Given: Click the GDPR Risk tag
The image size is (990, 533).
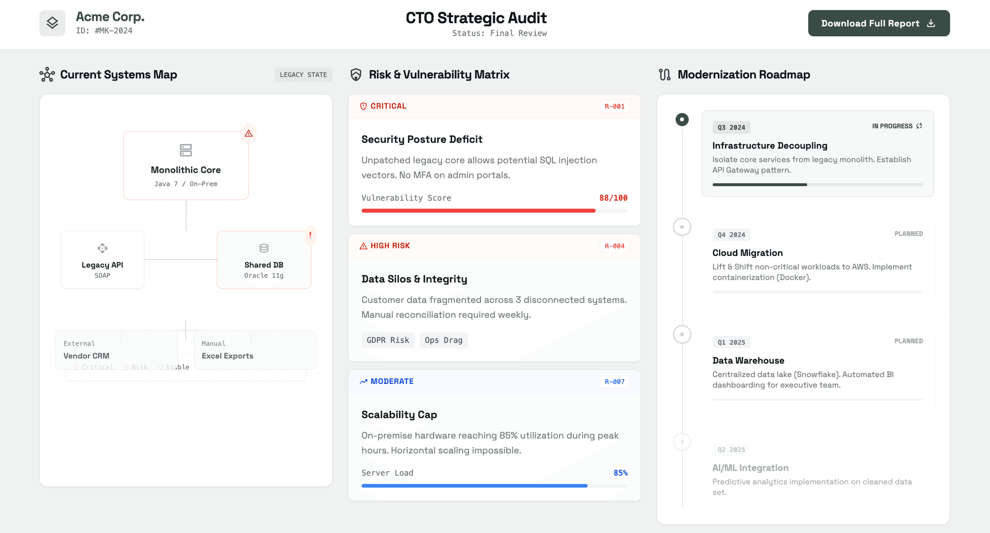Looking at the screenshot, I should tap(388, 341).
